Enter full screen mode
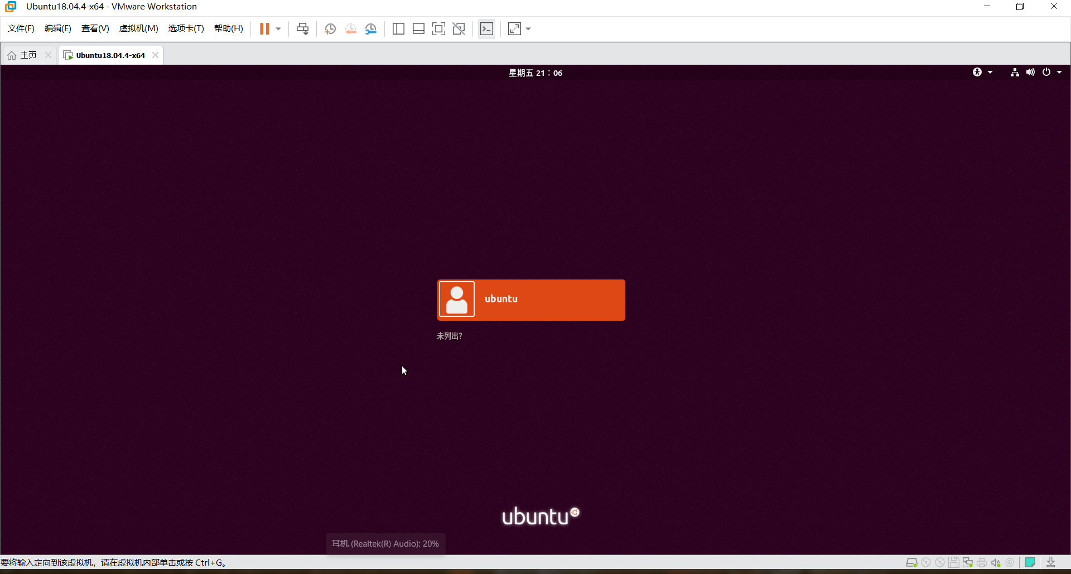The width and height of the screenshot is (1071, 574). (438, 29)
